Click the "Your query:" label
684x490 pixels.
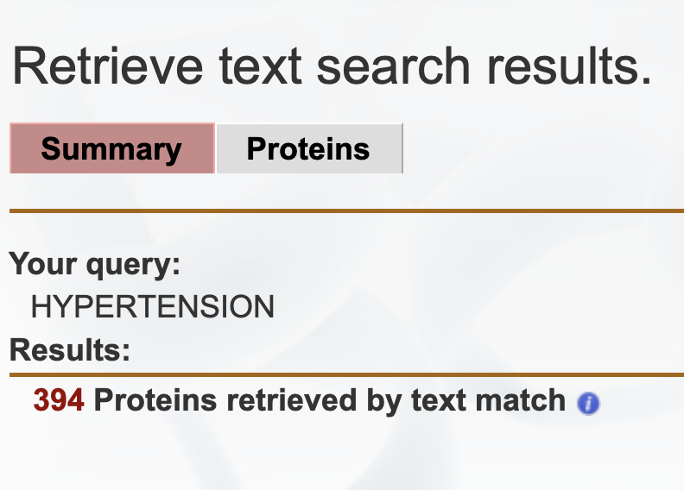pyautogui.click(x=95, y=264)
